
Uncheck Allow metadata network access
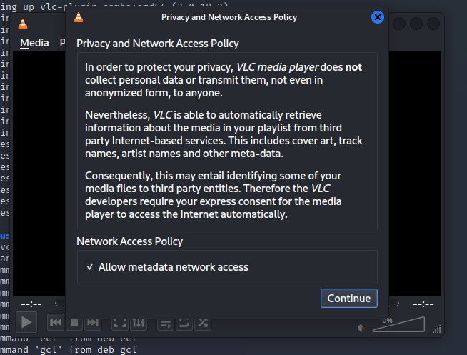tap(90, 267)
